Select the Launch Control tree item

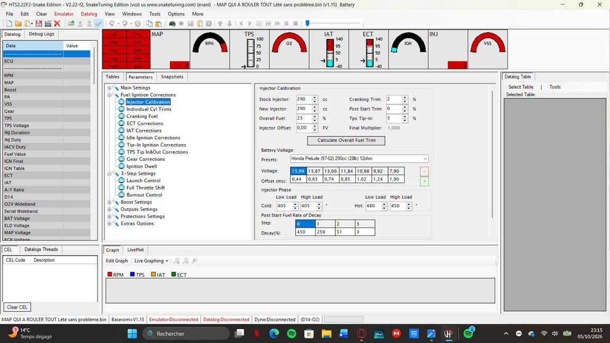pos(143,180)
